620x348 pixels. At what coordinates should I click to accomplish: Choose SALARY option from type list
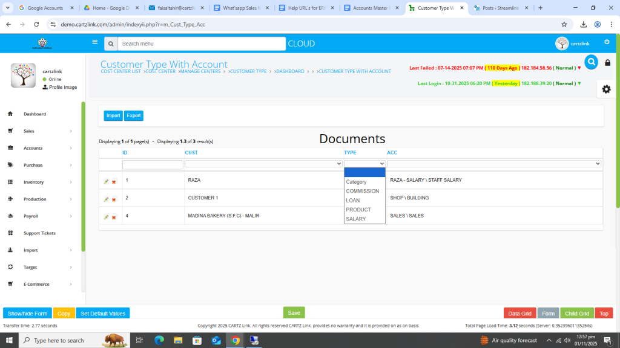coord(356,219)
